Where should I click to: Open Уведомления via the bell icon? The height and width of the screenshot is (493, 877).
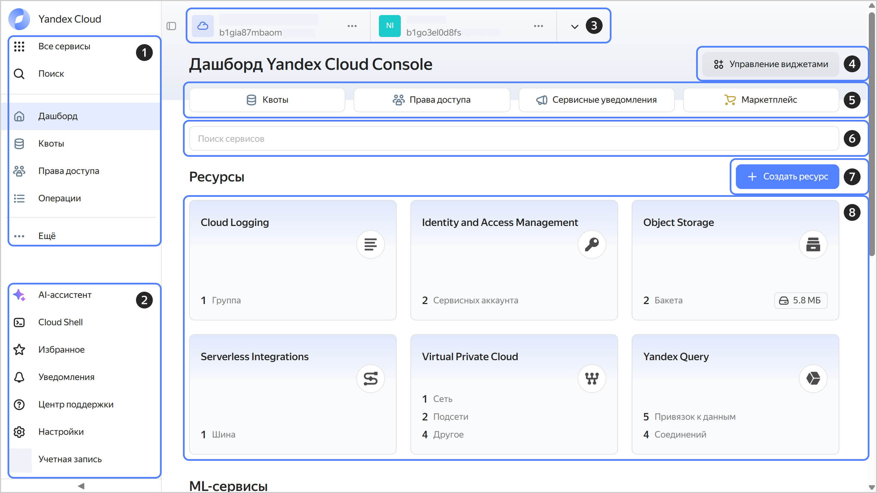coord(20,377)
